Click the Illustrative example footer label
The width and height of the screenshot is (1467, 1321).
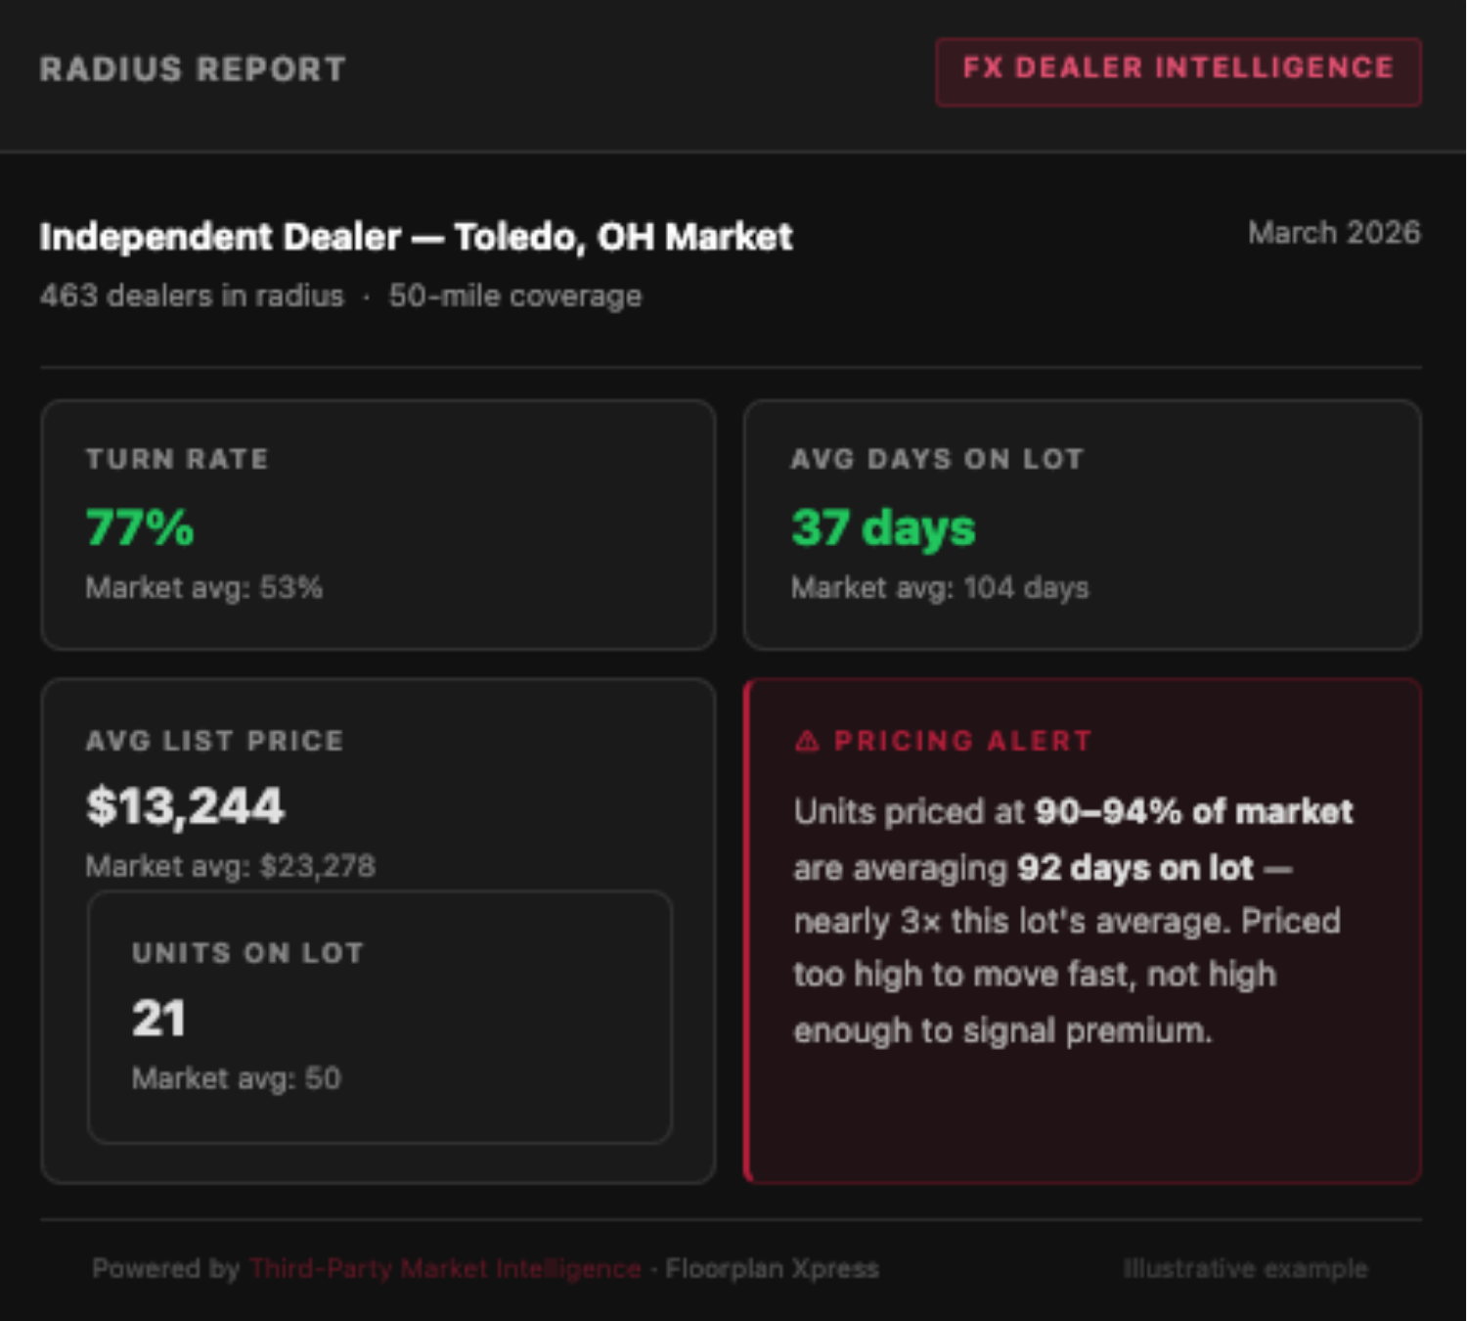coord(1245,1268)
